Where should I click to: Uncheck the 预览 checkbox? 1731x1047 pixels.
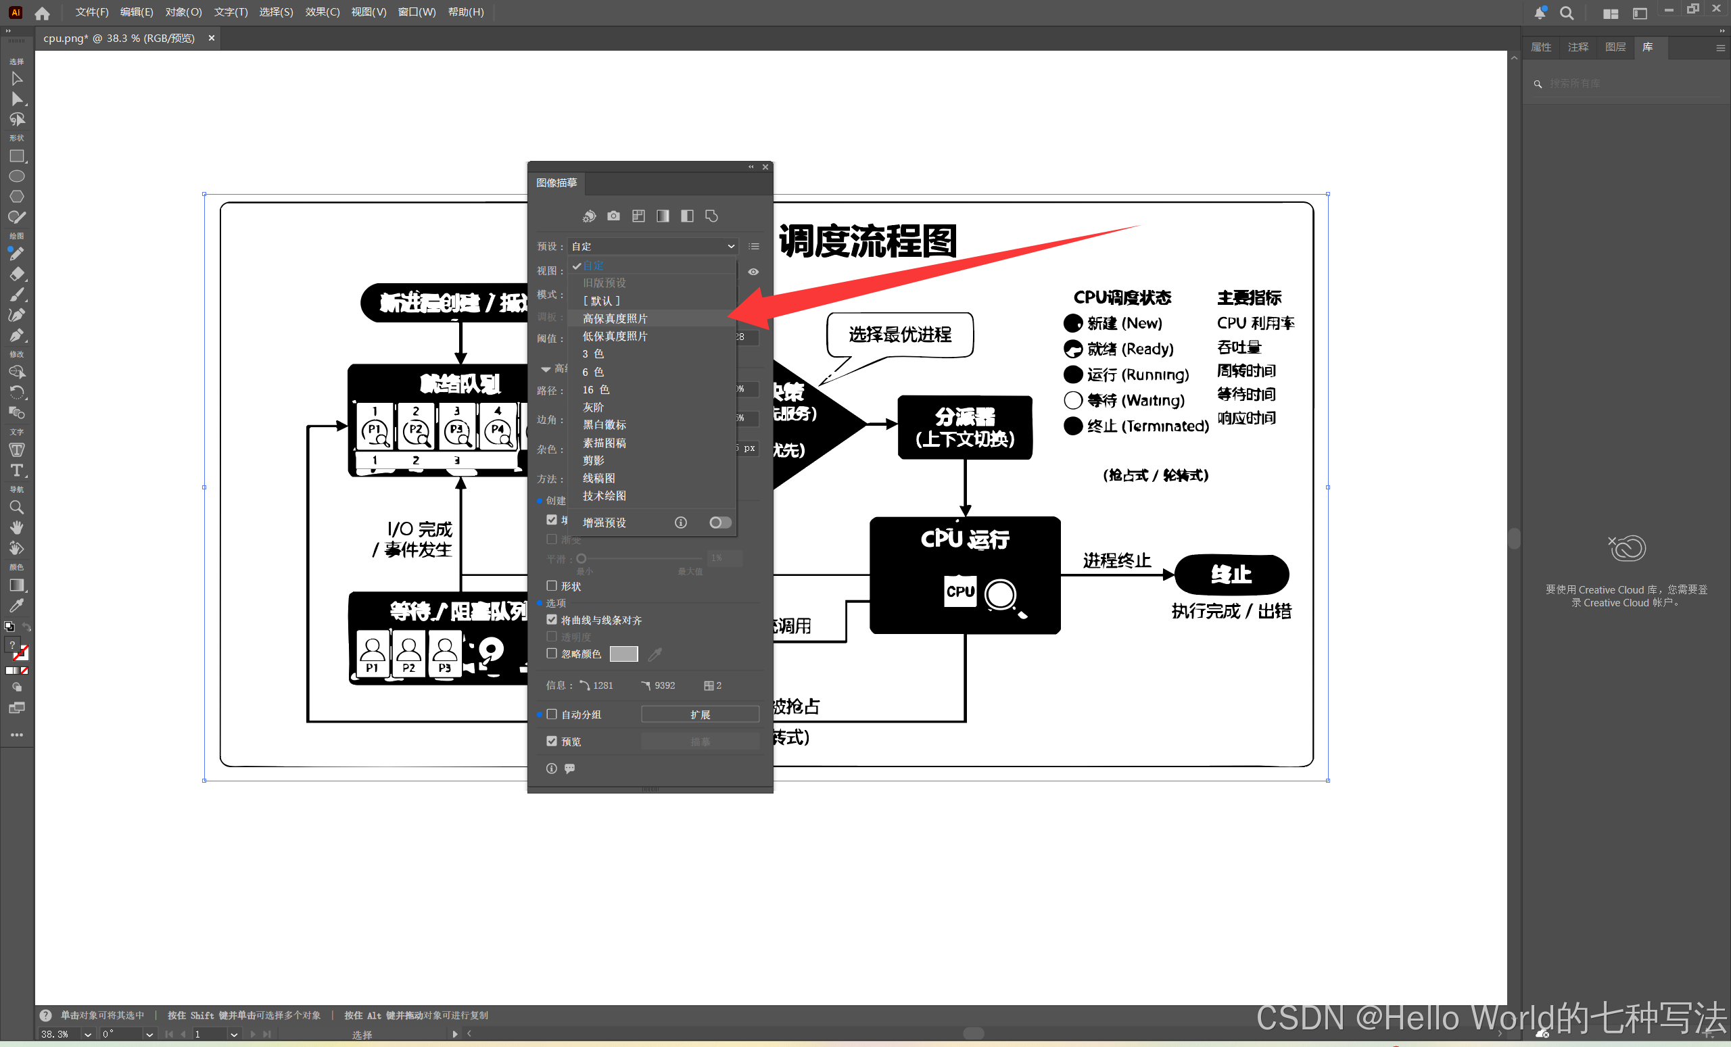pyautogui.click(x=552, y=741)
